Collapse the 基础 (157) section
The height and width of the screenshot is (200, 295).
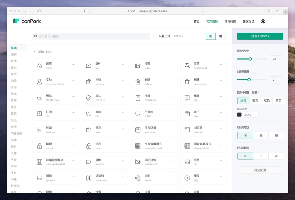pyautogui.click(x=35, y=52)
